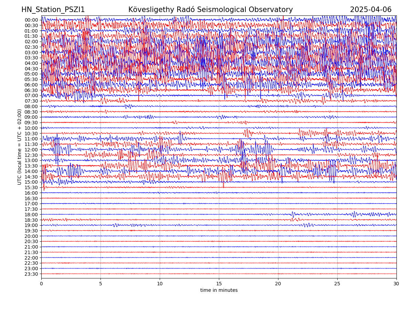Click the 0 minute x-axis tick label

pos(41,284)
